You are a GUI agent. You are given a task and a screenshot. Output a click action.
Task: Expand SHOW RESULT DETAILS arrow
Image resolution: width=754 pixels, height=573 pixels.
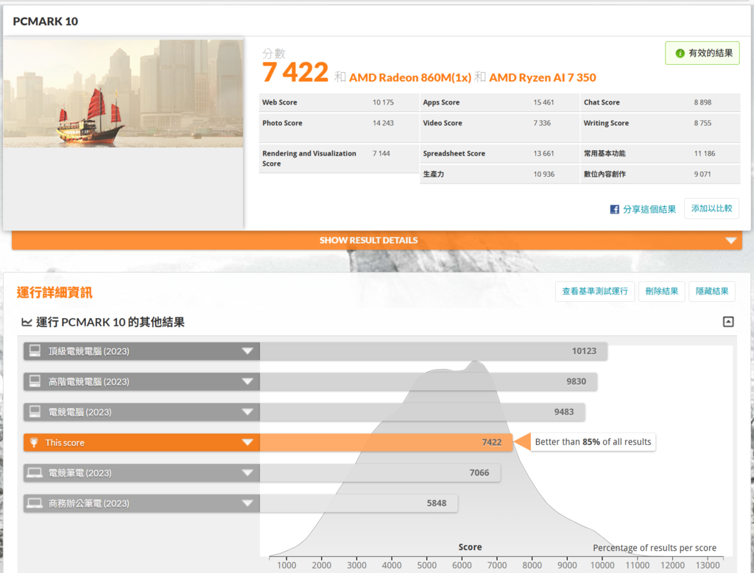pos(731,240)
